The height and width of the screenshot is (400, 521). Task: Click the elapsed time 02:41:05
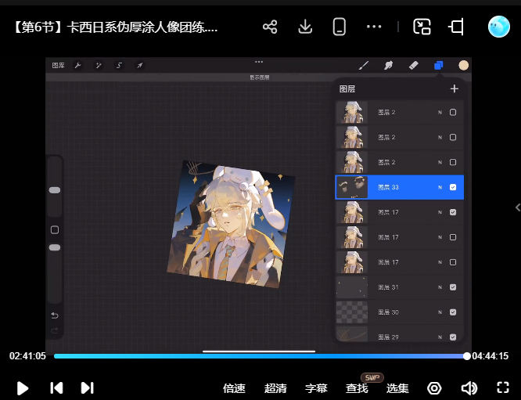[27, 356]
